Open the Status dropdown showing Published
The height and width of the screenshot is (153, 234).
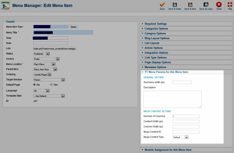click(x=42, y=54)
